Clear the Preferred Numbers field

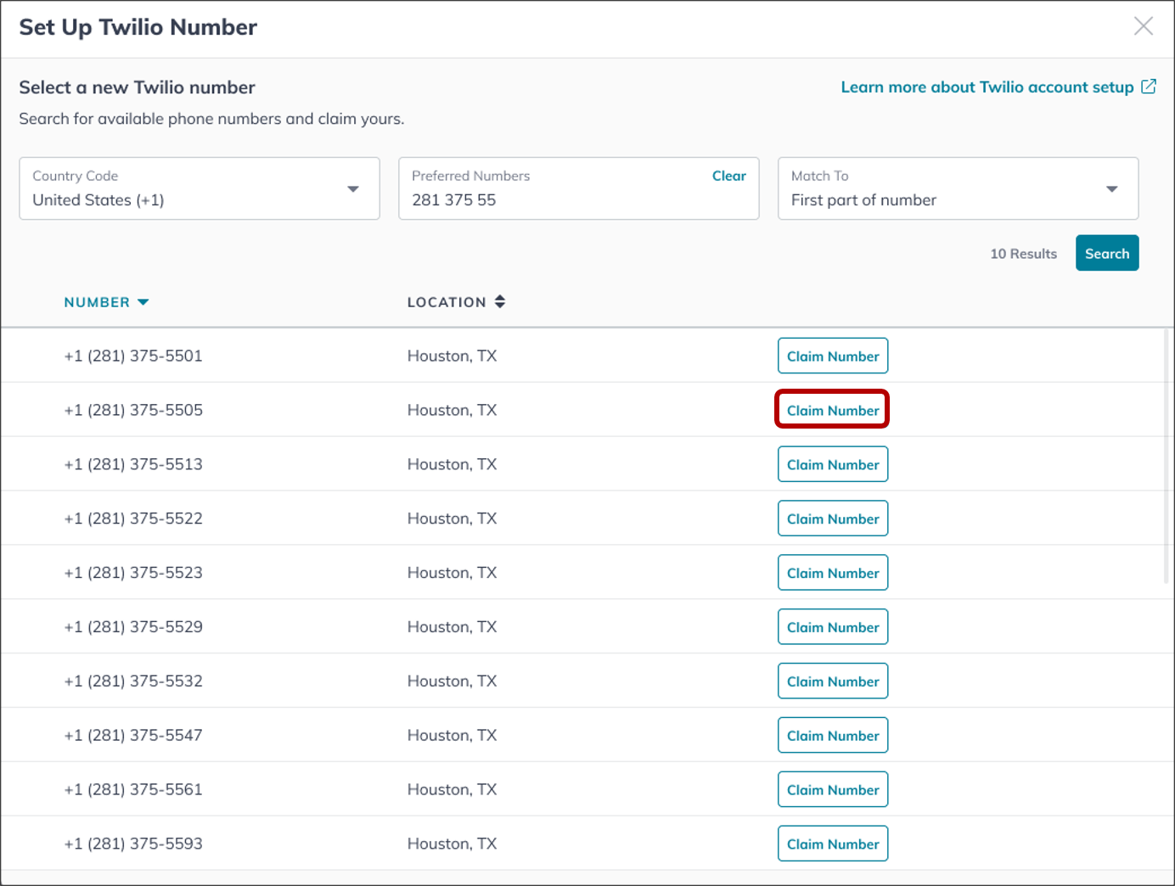coord(728,176)
